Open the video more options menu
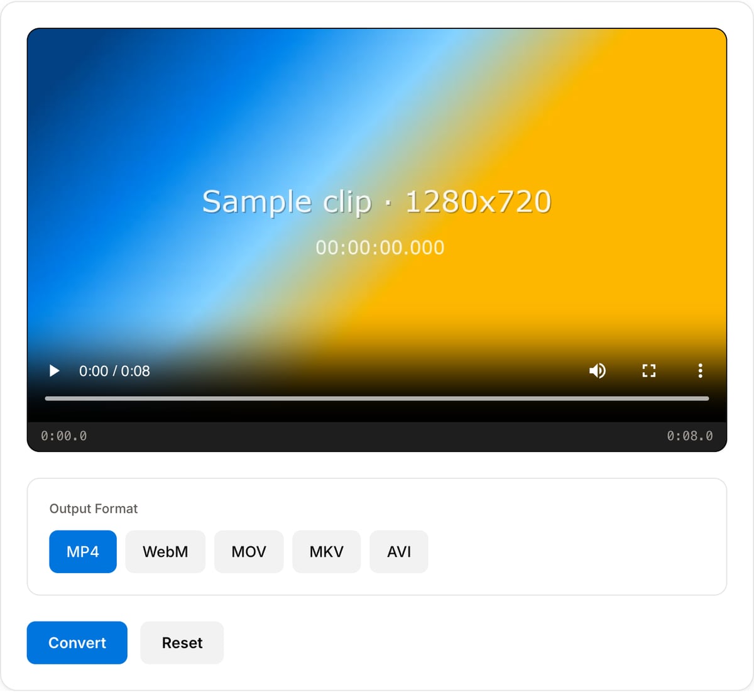The width and height of the screenshot is (754, 692). (x=700, y=371)
